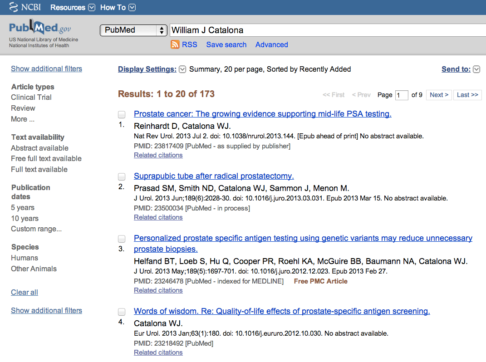Screen dimensions: 486x362
Task: Expand the Display Settings arrow
Action: [x=182, y=69]
